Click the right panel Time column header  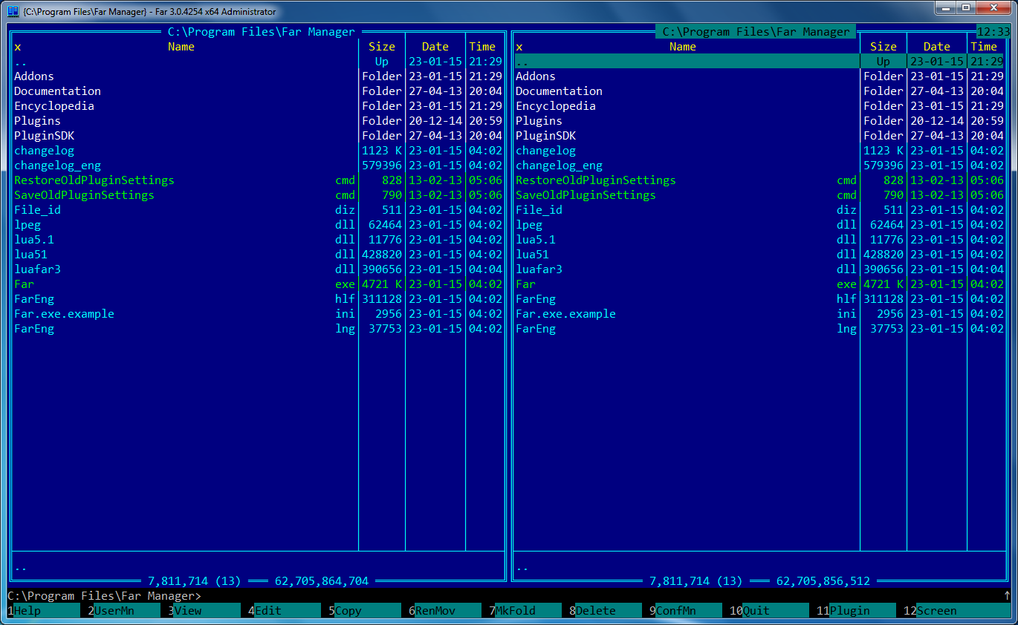coord(984,47)
